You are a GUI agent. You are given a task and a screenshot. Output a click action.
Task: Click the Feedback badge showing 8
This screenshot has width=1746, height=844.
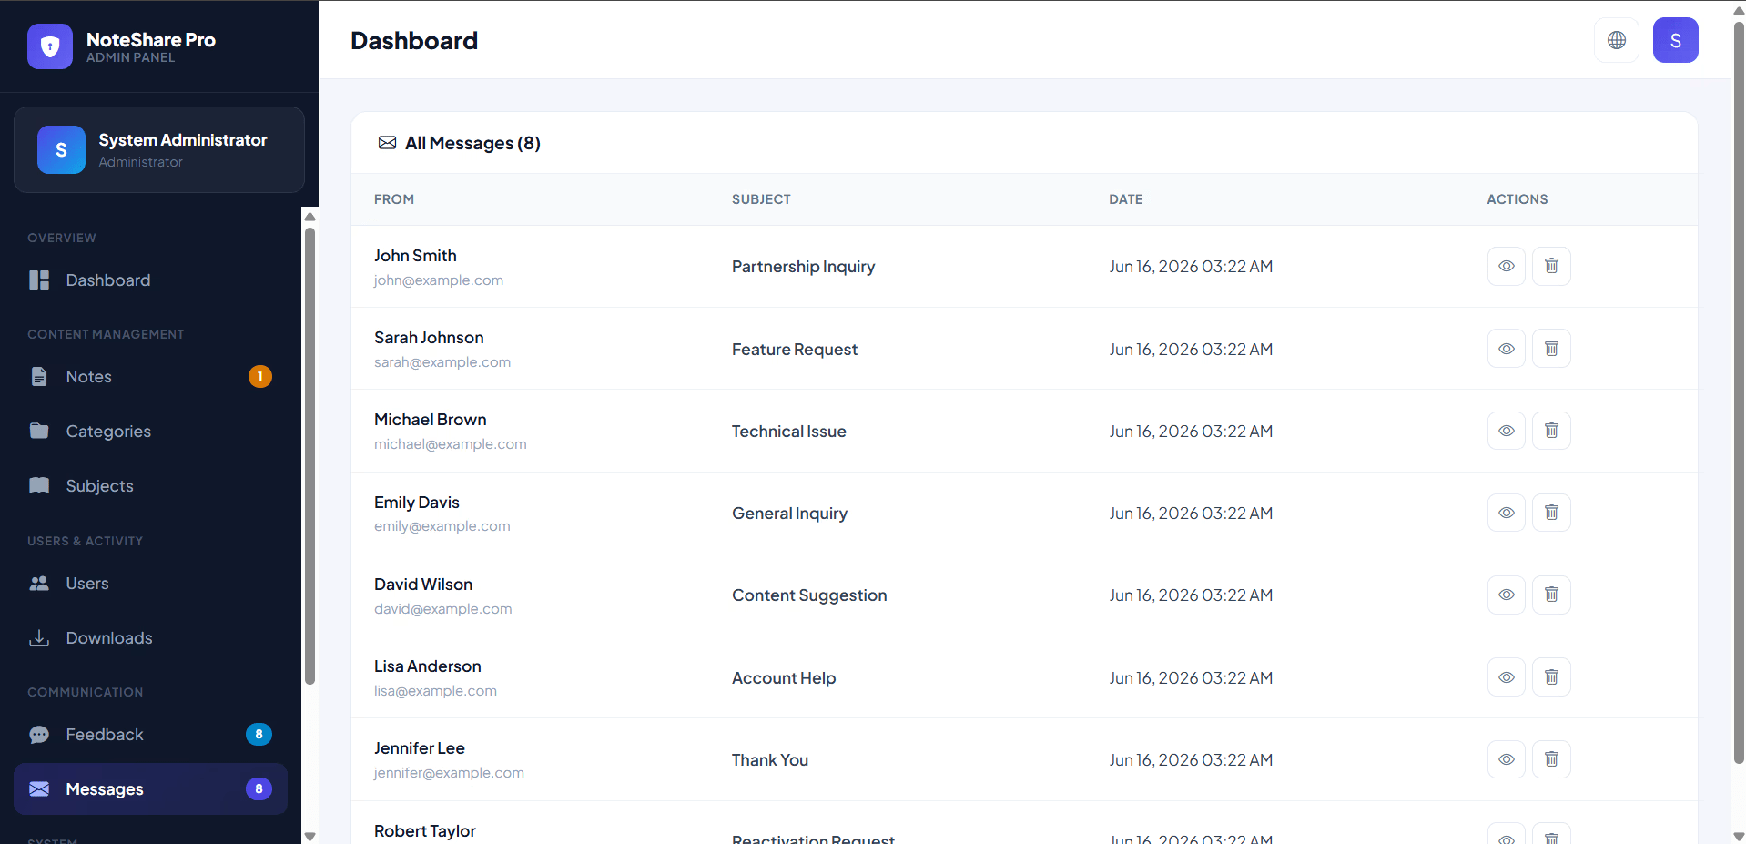click(259, 734)
